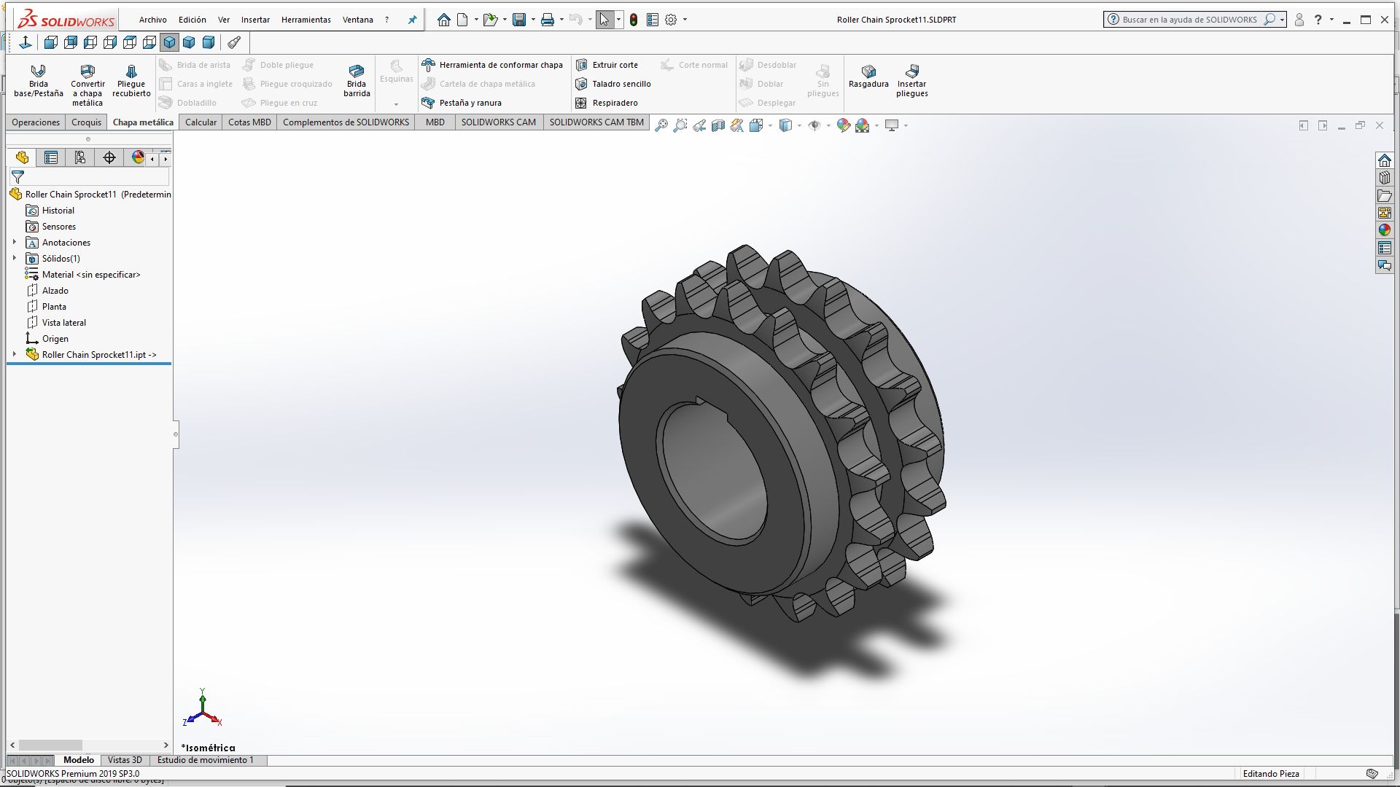Open the edit appearance color sphere

point(844,125)
